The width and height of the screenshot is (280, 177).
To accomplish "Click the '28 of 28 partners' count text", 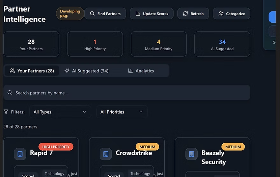I will click(20, 127).
